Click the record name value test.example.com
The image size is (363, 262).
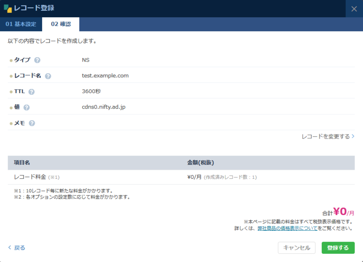[x=105, y=76]
